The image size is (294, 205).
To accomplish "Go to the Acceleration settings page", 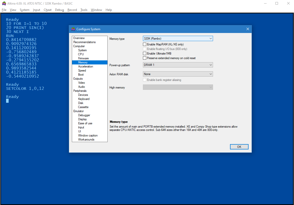I will pos(86,66).
